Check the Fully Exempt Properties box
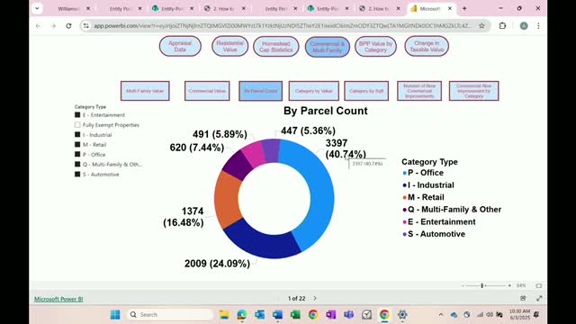 [77, 125]
